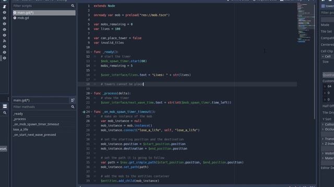Collapse the Cell section in the inspector
334x187 pixels.
(323, 57)
